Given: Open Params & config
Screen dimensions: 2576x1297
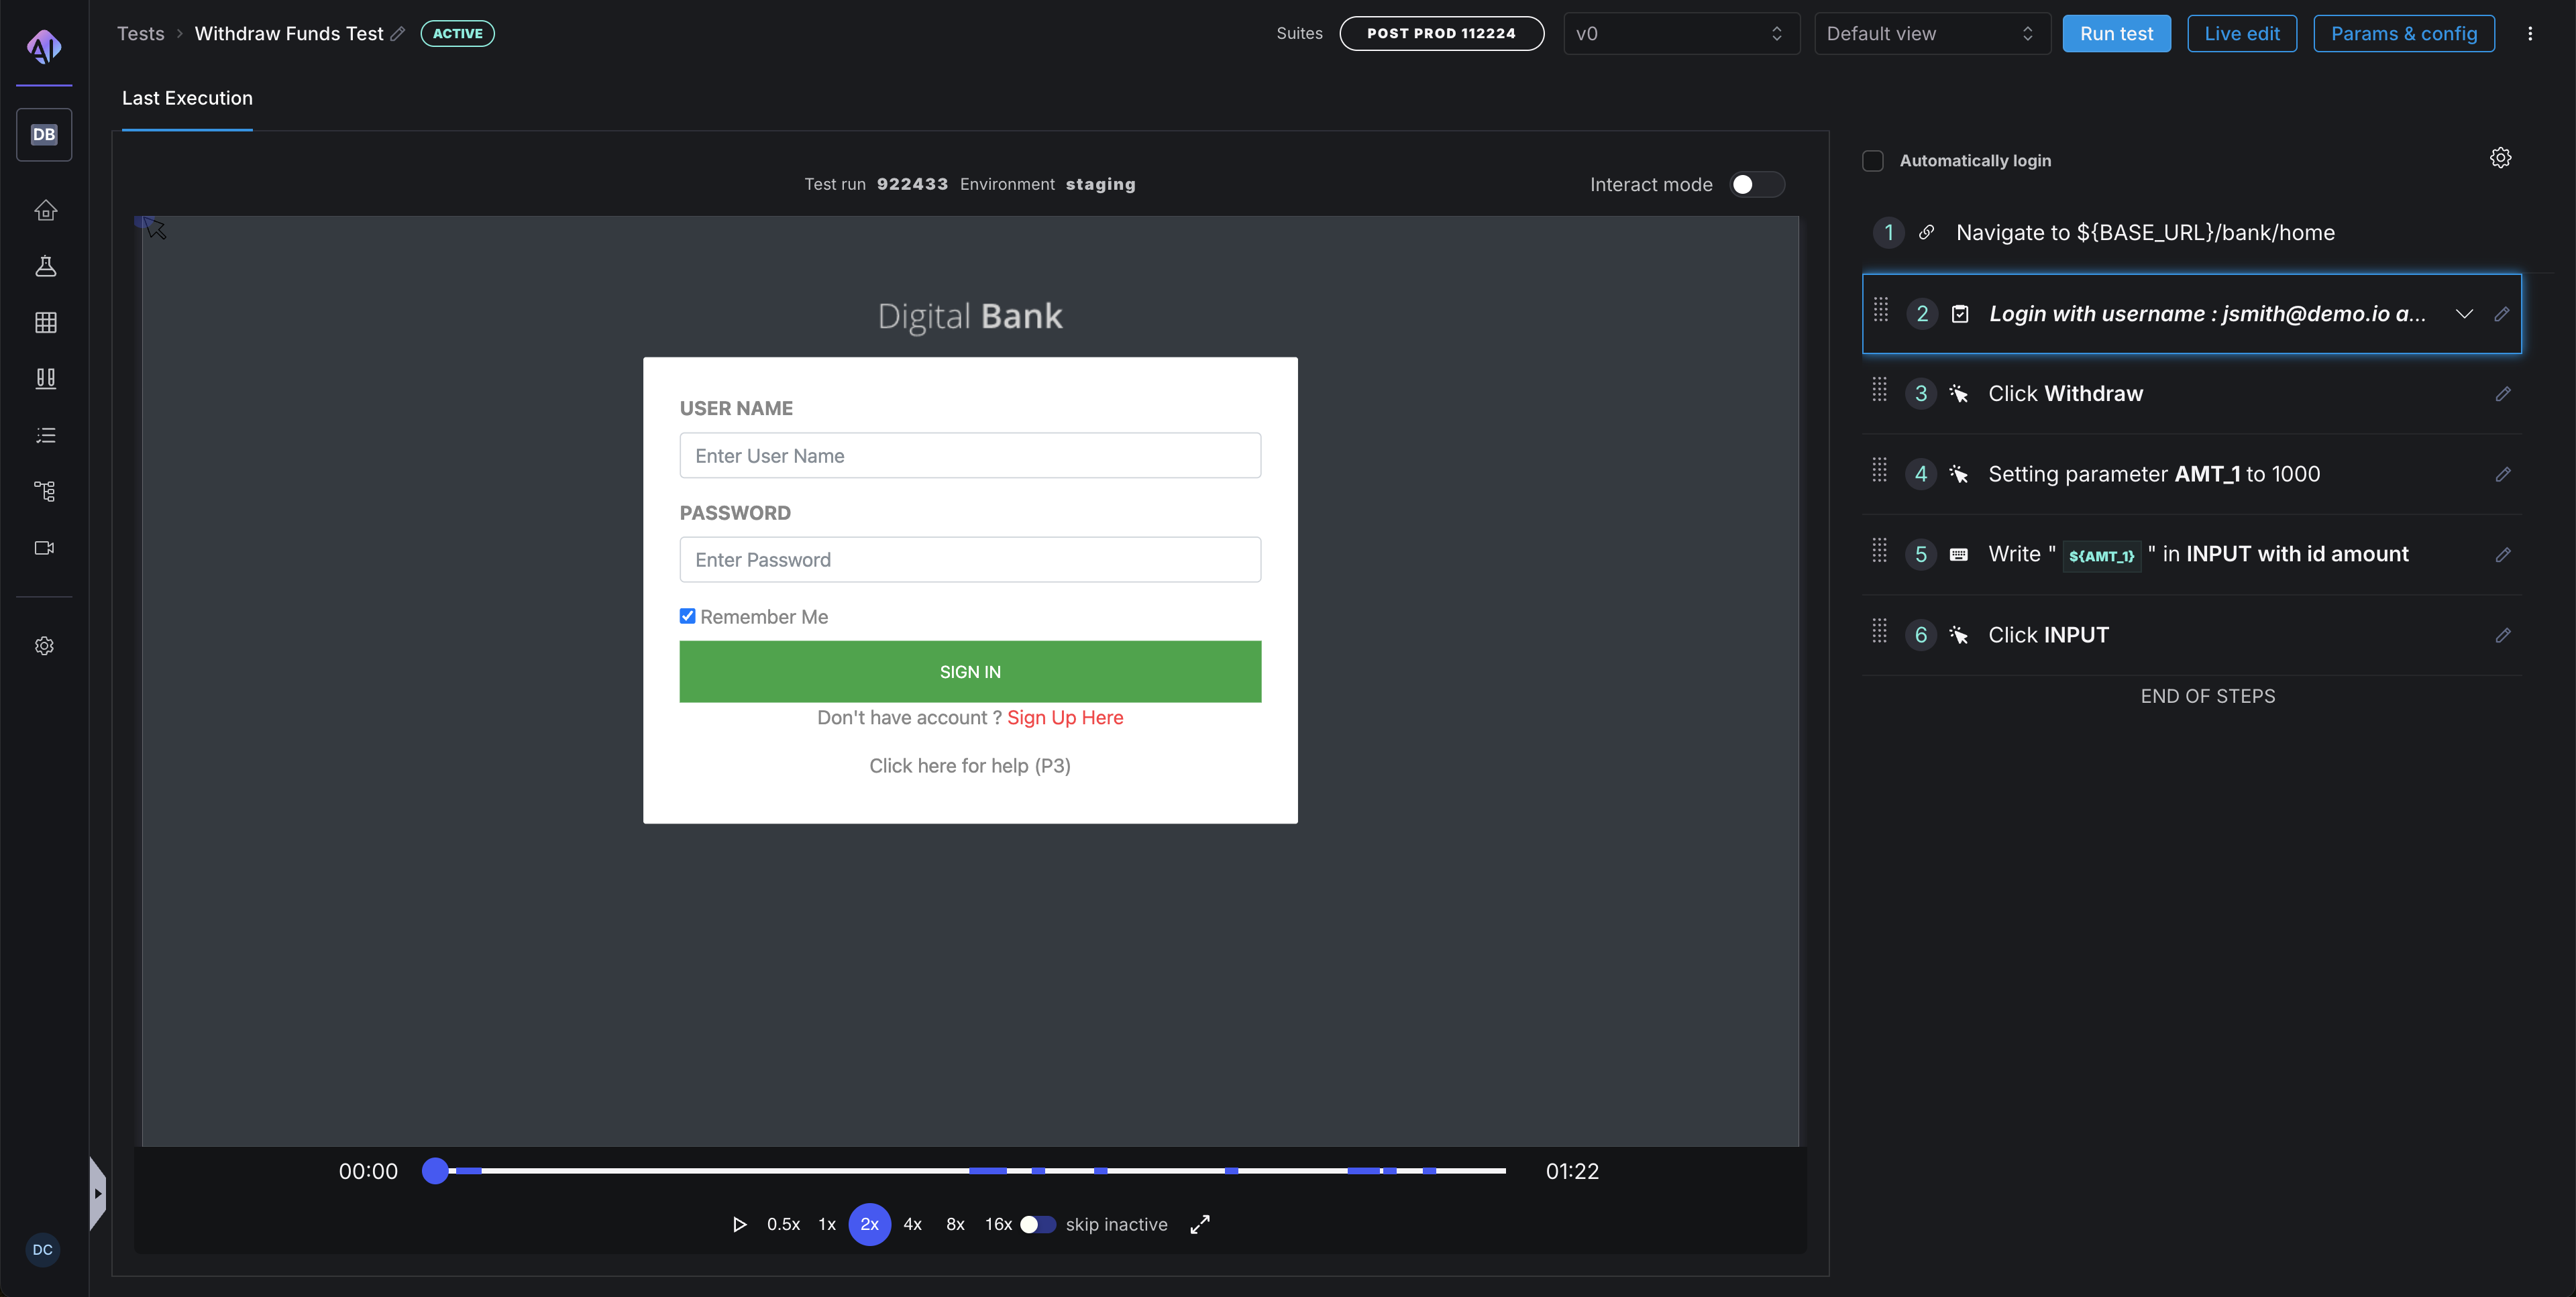Looking at the screenshot, I should coord(2403,34).
